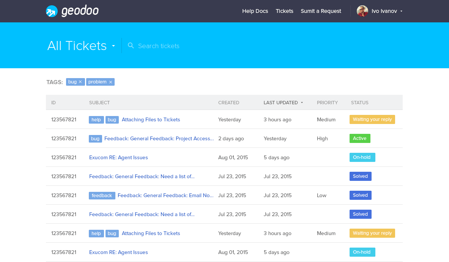This screenshot has width=449, height=262.
Task: Open the Exucom RE: Agent Issues ticket
Action: [x=118, y=157]
